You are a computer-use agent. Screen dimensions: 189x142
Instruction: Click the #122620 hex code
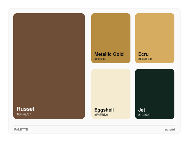[144, 115]
